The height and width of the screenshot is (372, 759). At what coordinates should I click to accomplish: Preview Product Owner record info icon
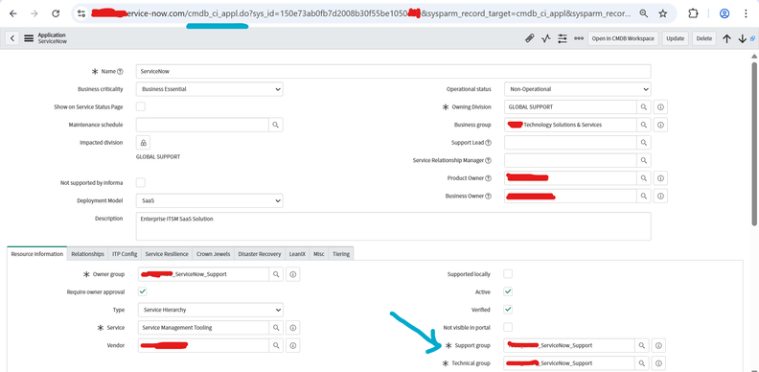tap(660, 177)
